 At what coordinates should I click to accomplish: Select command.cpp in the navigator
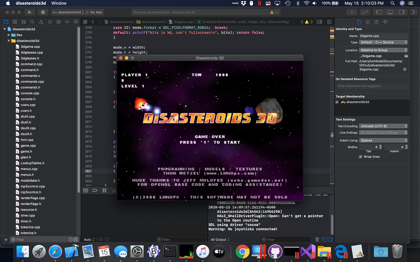pyautogui.click(x=31, y=64)
